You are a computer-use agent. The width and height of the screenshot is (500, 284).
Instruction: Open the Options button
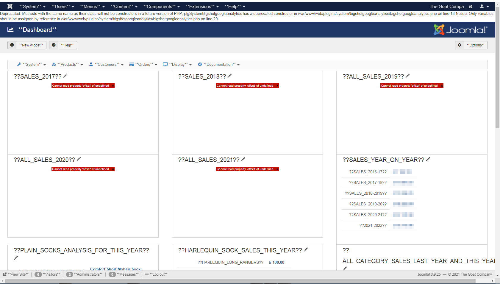click(471, 45)
